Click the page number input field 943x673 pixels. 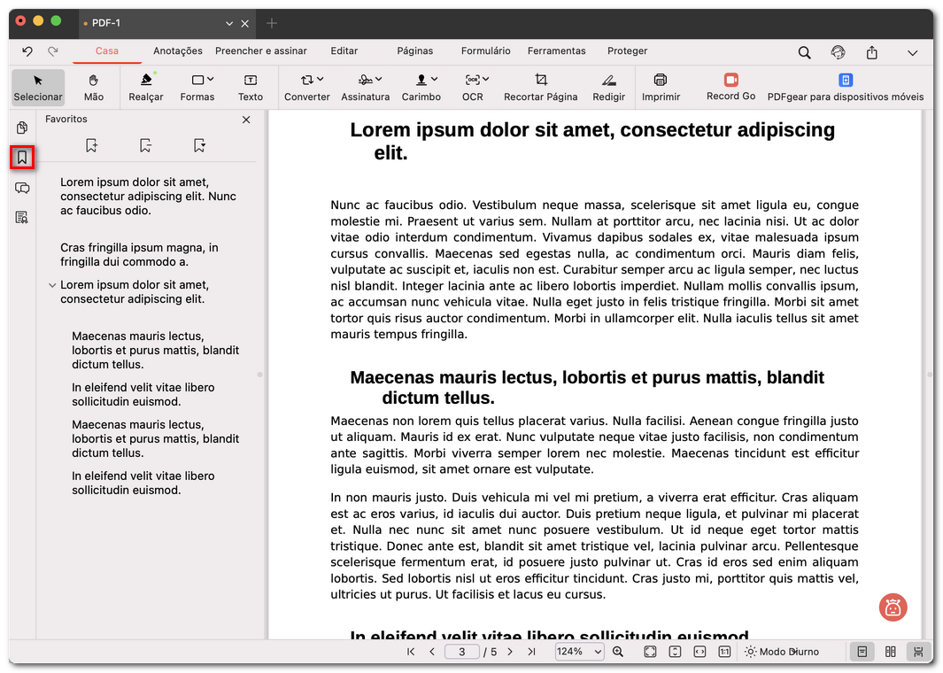(461, 651)
